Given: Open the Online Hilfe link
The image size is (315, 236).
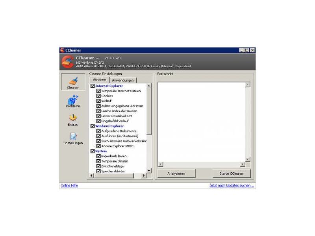Looking at the screenshot, I should (x=69, y=185).
